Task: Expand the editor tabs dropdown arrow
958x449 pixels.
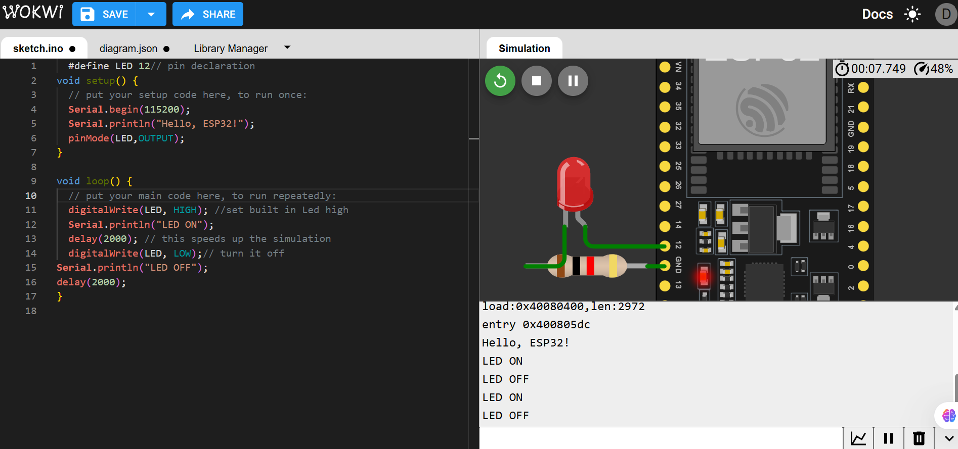Action: tap(287, 47)
